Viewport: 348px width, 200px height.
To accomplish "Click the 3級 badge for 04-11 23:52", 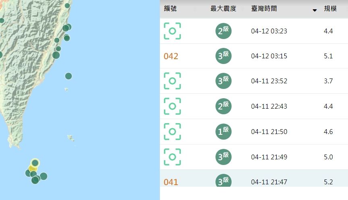I will 223,81.
